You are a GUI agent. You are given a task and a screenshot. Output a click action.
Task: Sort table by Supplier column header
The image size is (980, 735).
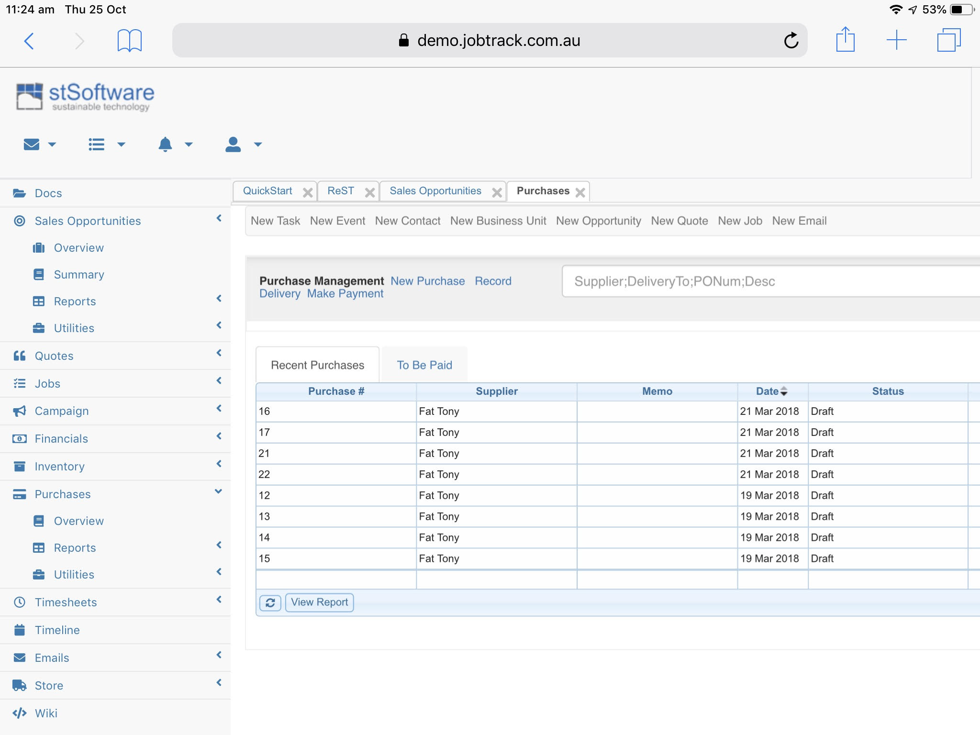point(496,391)
